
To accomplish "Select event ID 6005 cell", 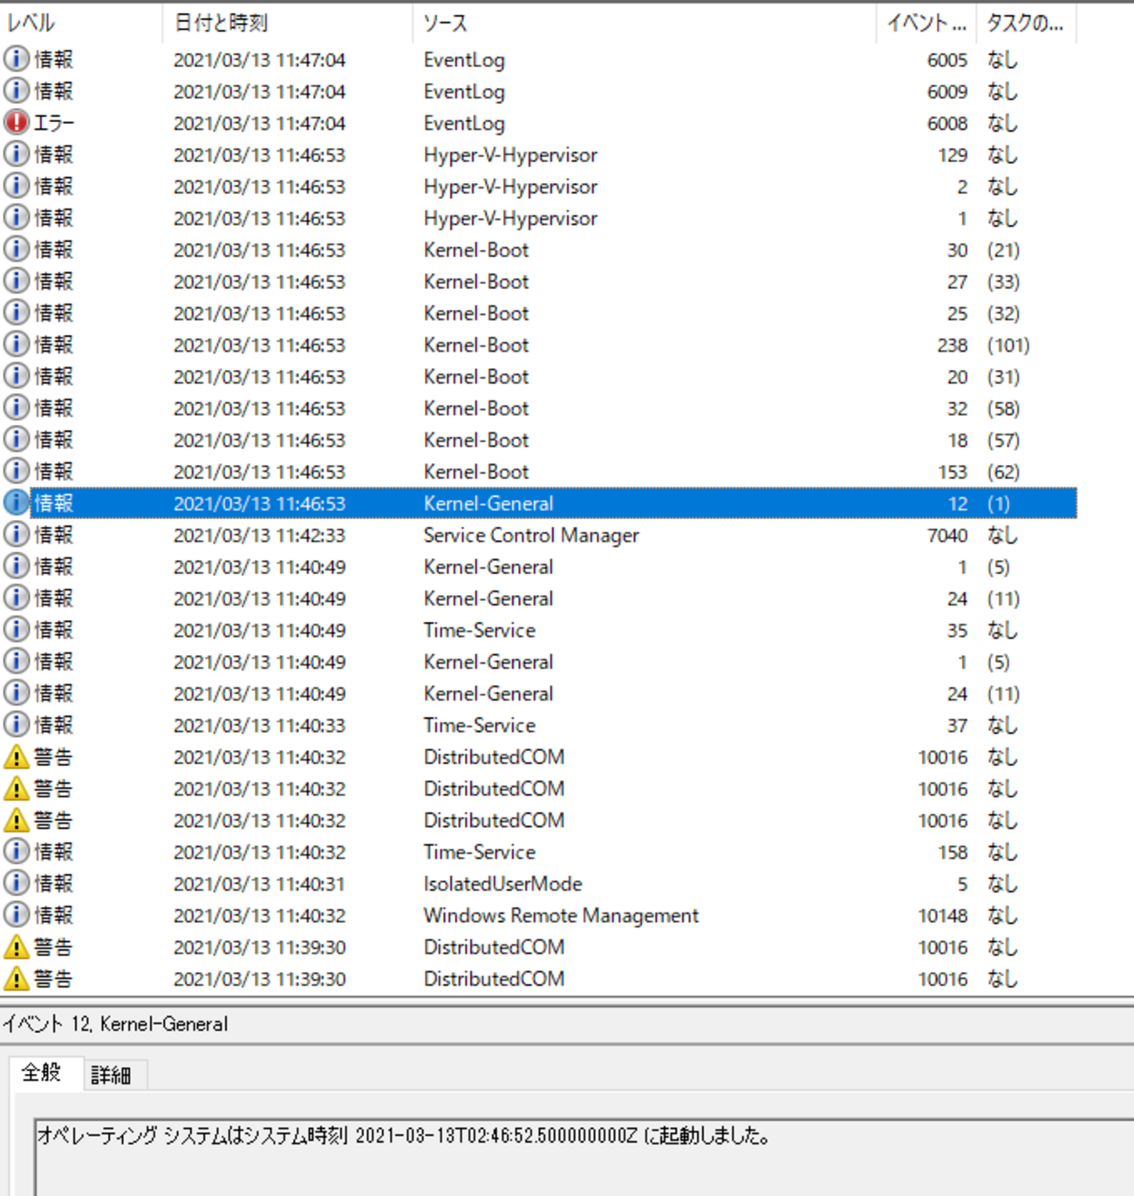I will (x=947, y=60).
